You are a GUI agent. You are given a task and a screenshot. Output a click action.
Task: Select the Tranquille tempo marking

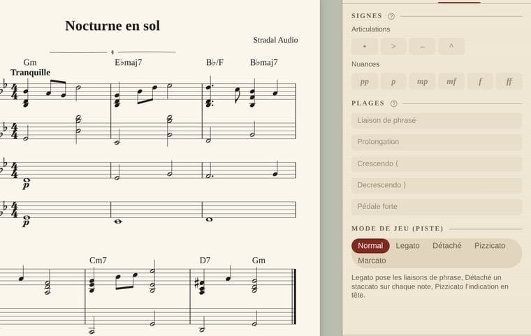click(31, 73)
